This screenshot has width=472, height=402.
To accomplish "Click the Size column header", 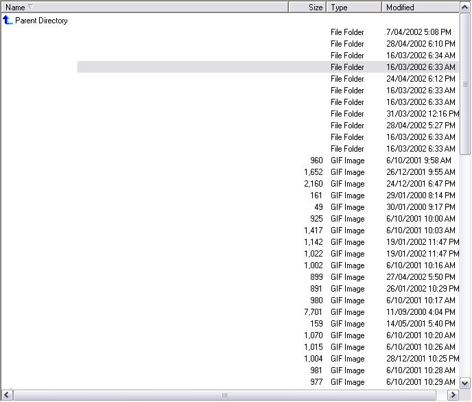I will 307,7.
